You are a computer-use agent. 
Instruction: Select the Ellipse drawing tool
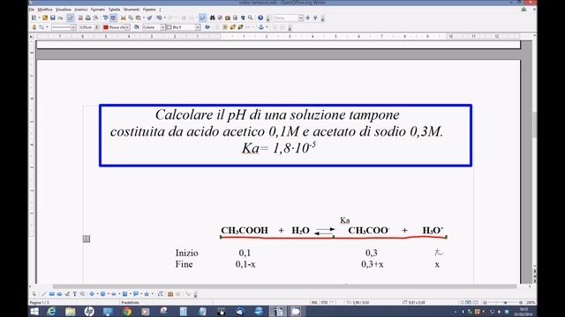59,294
